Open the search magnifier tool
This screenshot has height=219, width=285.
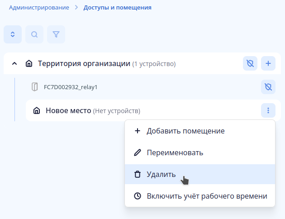[x=34, y=34]
